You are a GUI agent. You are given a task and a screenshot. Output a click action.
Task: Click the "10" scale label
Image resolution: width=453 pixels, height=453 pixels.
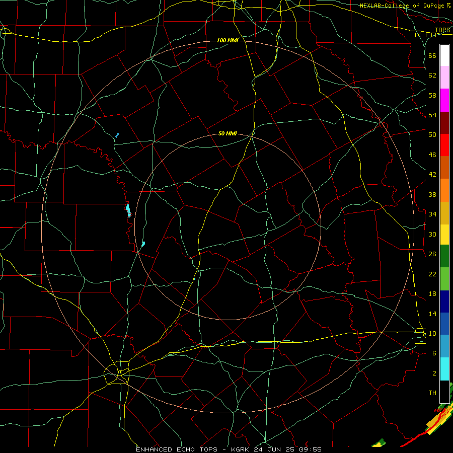432,333
